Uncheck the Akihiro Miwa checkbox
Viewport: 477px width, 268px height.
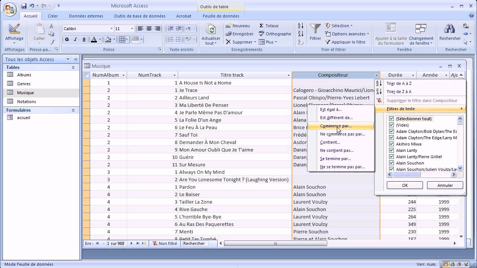tap(392, 144)
